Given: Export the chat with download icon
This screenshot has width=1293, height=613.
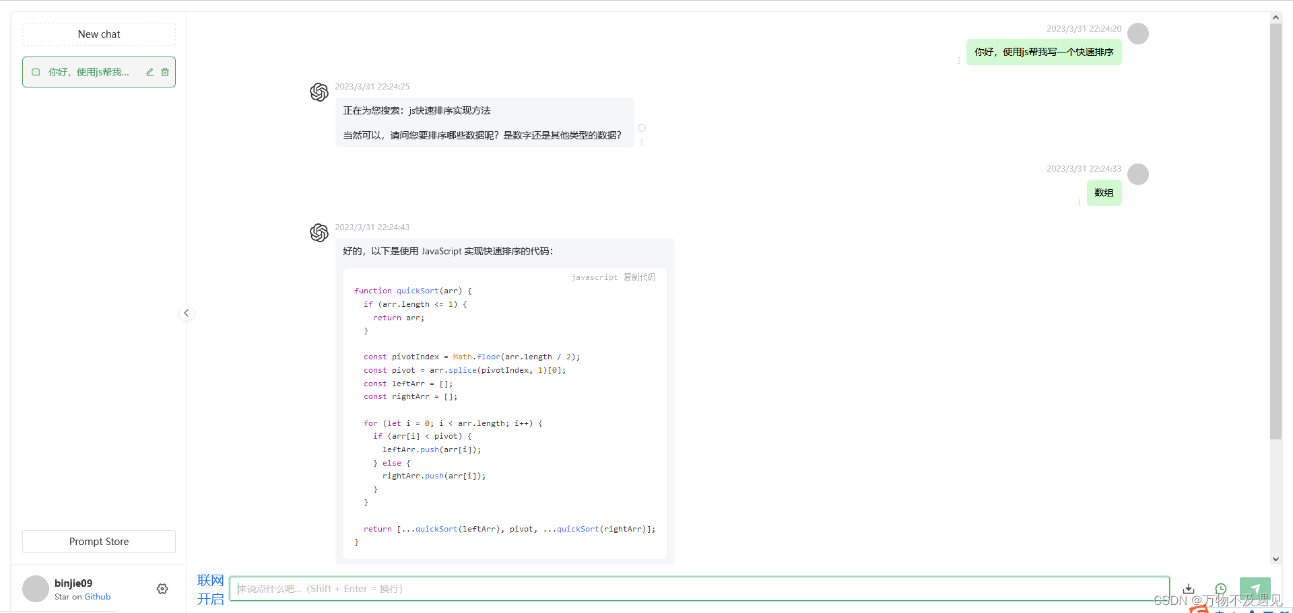Looking at the screenshot, I should click(x=1189, y=589).
